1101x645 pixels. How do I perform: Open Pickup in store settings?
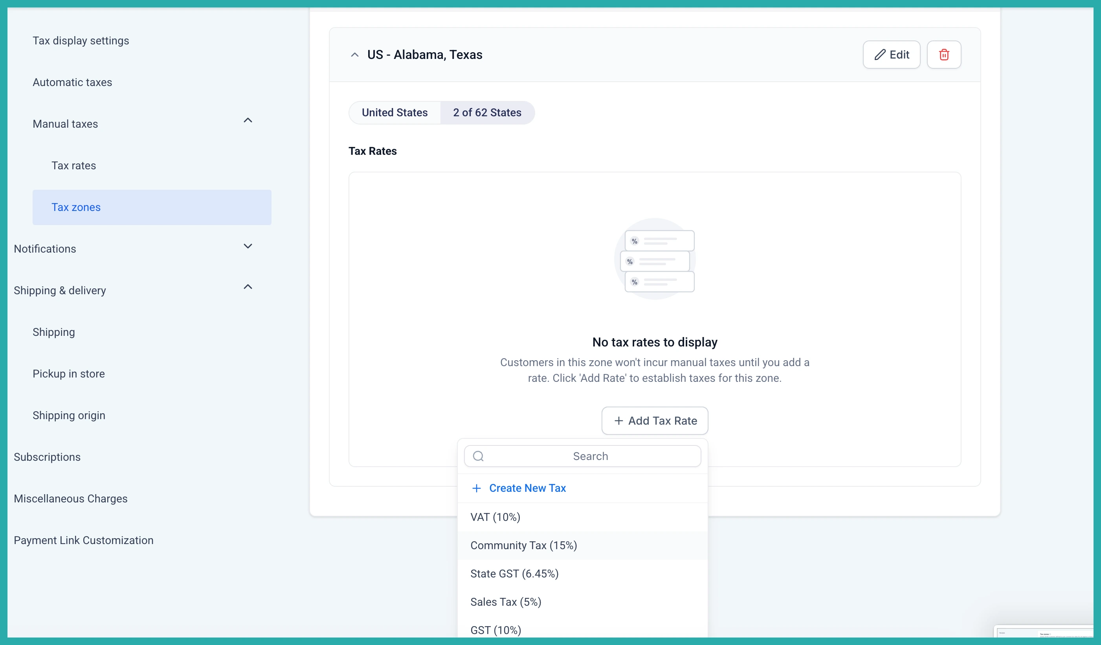(x=69, y=374)
